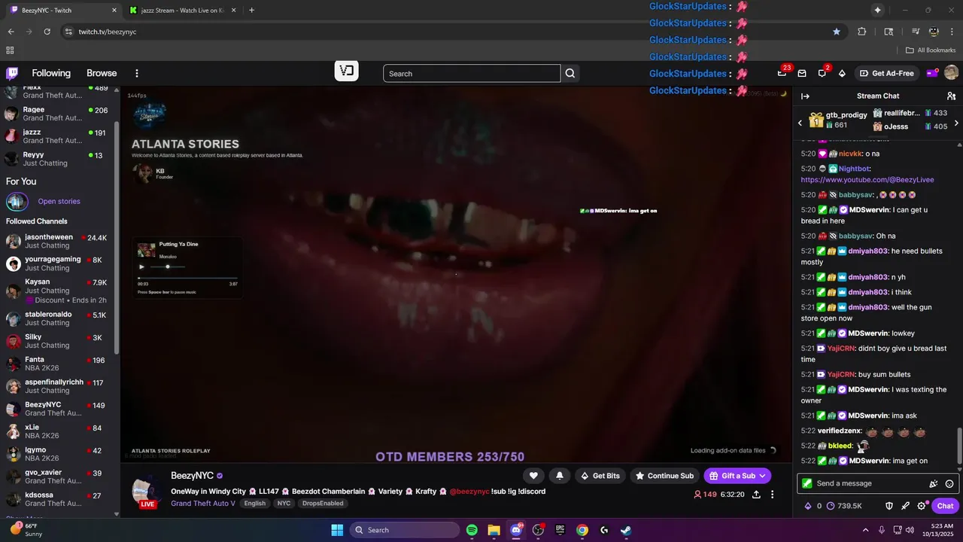Viewport: 963px width, 542px height.
Task: Open stream more options three dots
Action: click(x=772, y=495)
